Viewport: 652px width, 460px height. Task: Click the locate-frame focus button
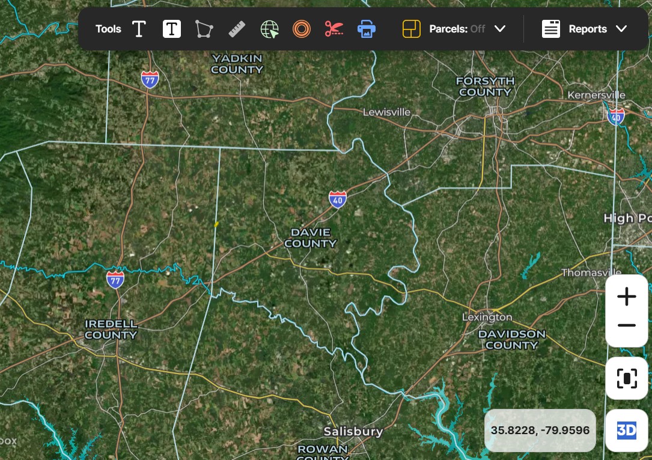tap(627, 378)
